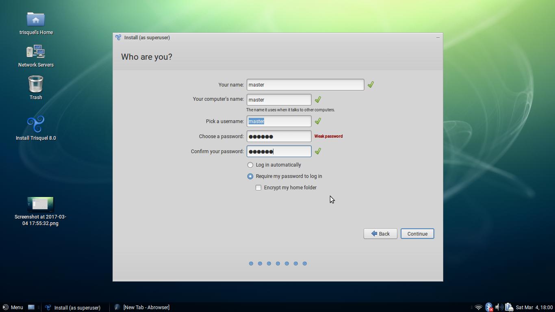
Task: Go Back to the previous installer step
Action: point(380,234)
